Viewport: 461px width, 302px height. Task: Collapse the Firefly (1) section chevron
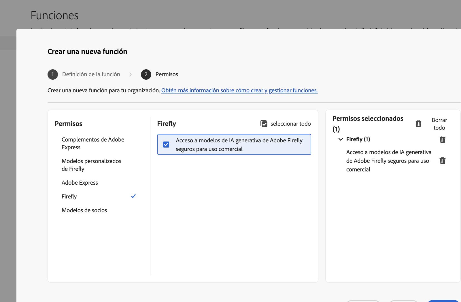pos(340,139)
